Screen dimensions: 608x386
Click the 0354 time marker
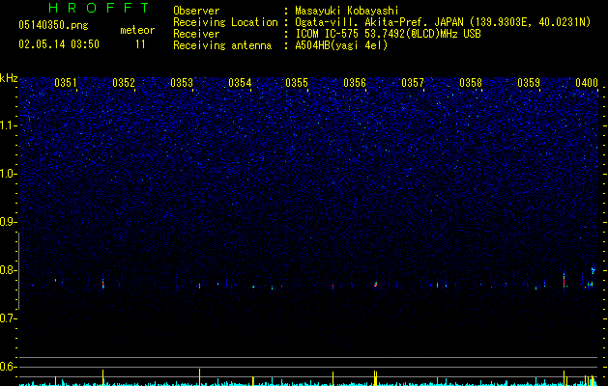coord(240,83)
